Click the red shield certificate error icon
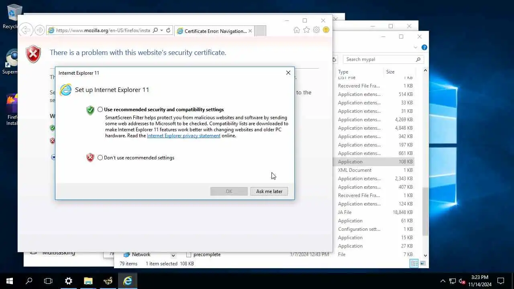 (33, 54)
